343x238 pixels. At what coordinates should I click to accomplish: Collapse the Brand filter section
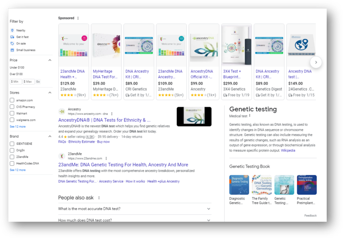[50, 136]
